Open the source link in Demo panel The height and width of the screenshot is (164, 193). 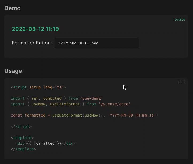click(x=180, y=20)
